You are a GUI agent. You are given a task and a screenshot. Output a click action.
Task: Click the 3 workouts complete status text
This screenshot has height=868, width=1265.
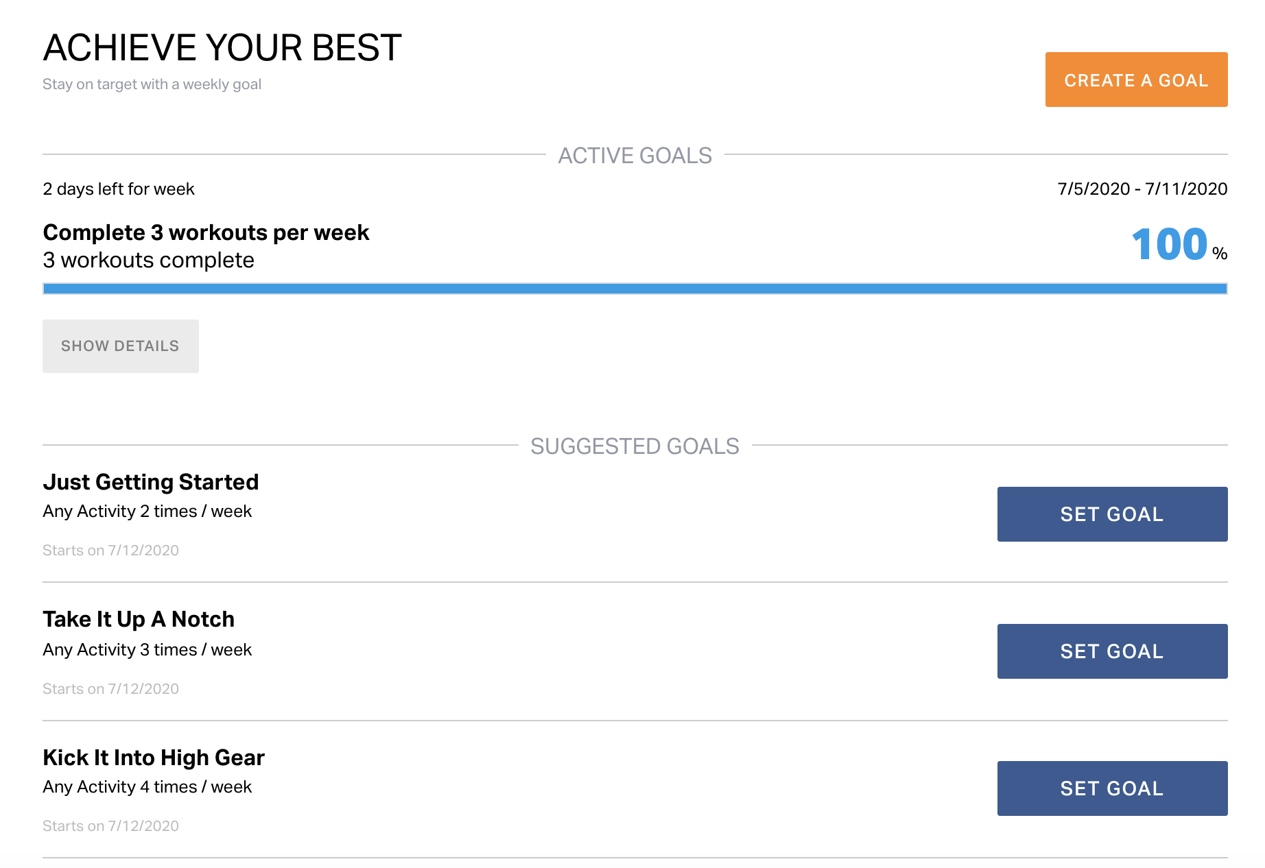click(x=148, y=261)
